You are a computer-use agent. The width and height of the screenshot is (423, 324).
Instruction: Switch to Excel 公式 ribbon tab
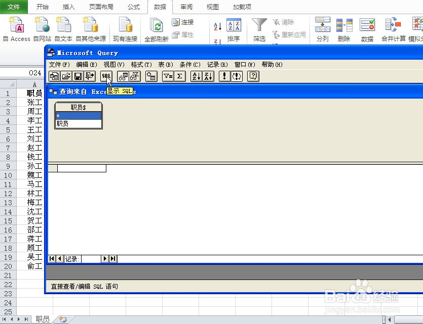(x=134, y=7)
